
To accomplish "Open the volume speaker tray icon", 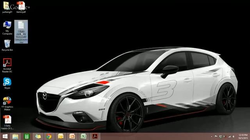I will point(234,136).
